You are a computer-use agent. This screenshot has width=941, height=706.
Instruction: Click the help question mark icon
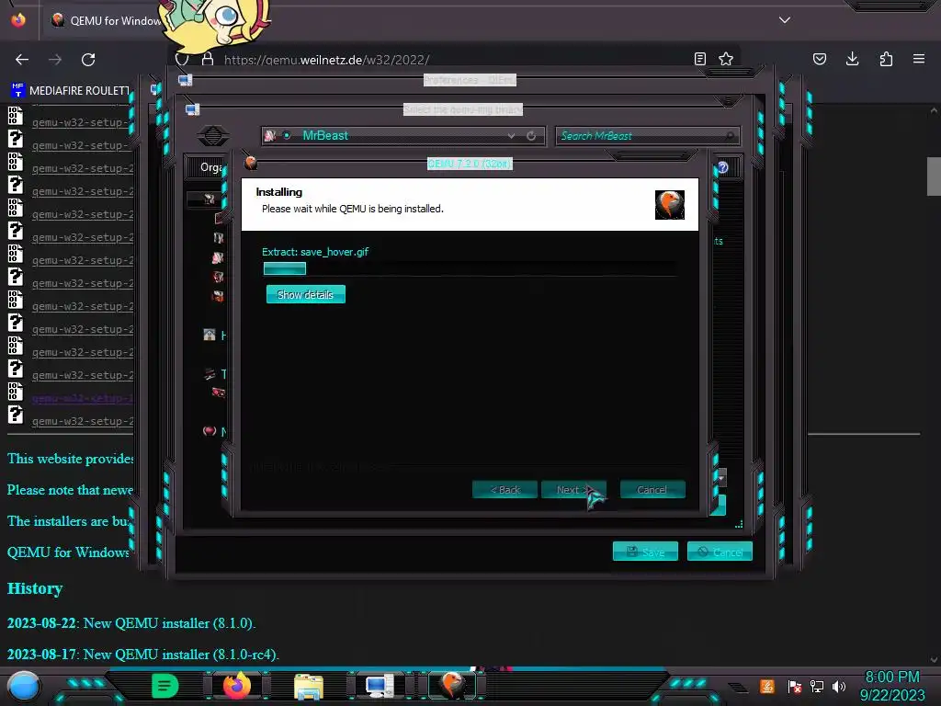pos(722,167)
